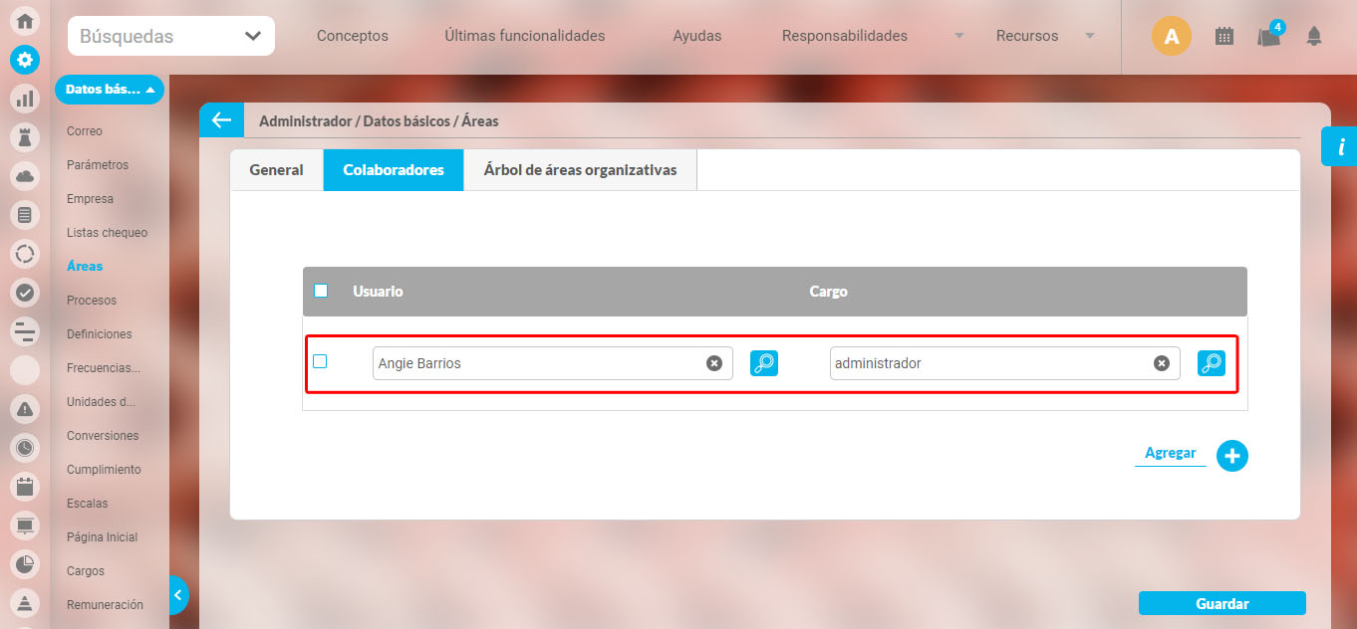Clear the Angie Barrios user field

pos(713,363)
